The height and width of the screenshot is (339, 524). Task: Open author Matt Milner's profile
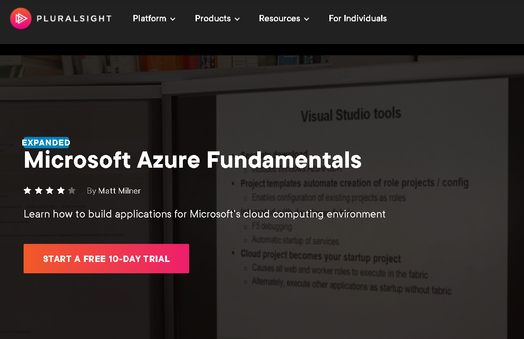pos(119,191)
